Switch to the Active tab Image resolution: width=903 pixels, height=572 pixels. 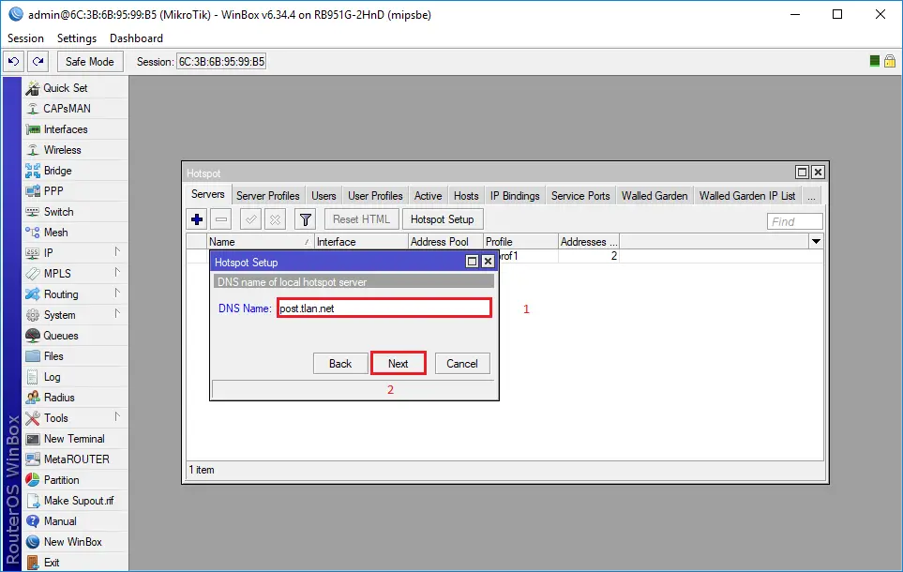[x=429, y=196]
